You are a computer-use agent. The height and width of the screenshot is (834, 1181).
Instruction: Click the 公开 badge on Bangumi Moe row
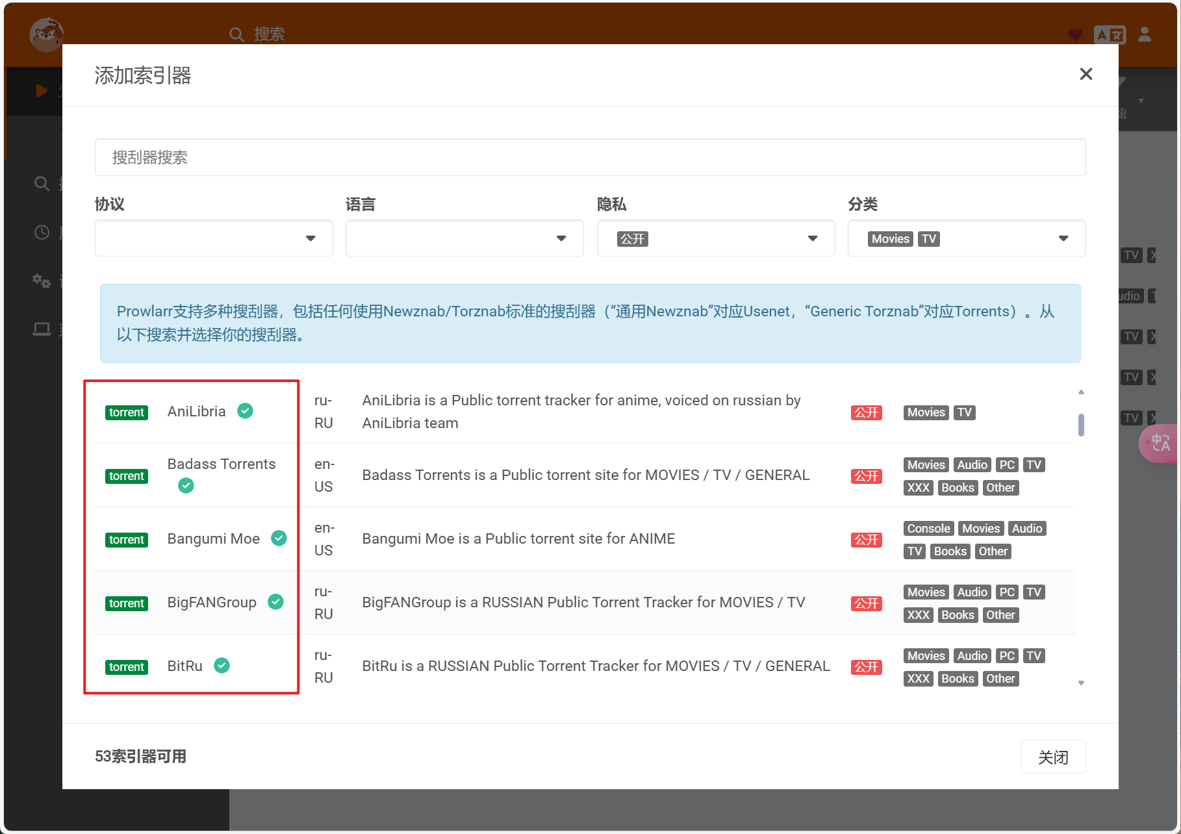point(866,540)
